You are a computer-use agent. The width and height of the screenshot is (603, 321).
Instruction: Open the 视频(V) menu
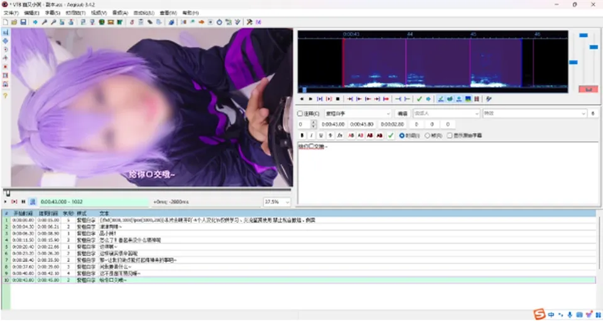[x=99, y=13]
